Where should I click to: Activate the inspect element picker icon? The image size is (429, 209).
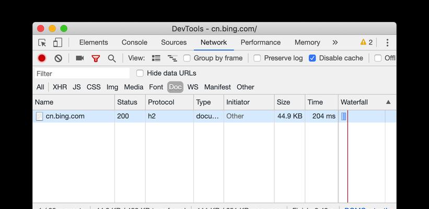(x=42, y=43)
